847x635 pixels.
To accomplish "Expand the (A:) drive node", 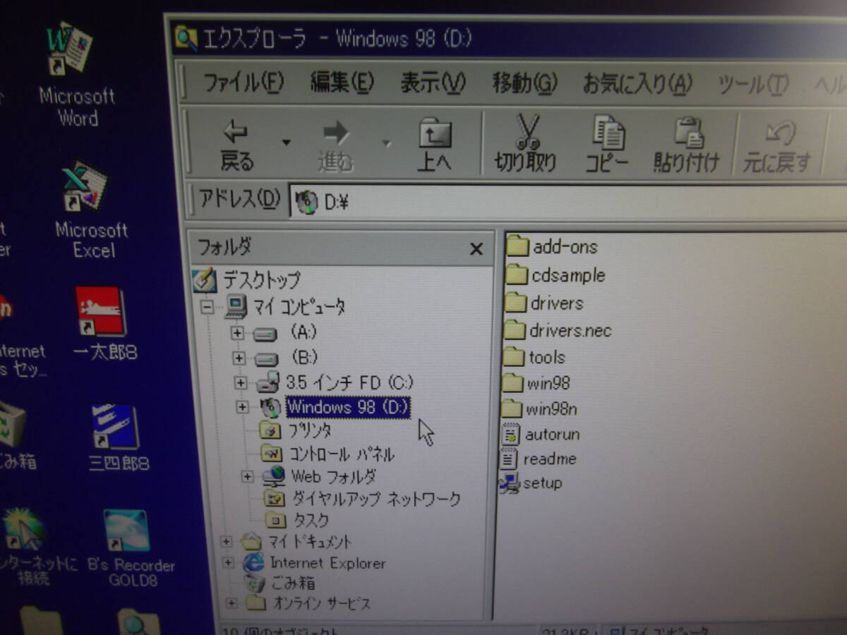I will [x=237, y=332].
